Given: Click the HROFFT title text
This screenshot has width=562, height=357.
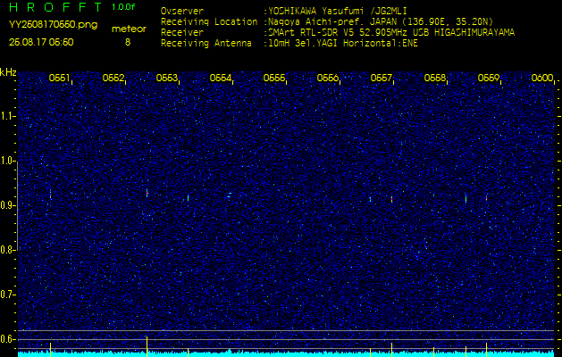Looking at the screenshot, I should [55, 7].
